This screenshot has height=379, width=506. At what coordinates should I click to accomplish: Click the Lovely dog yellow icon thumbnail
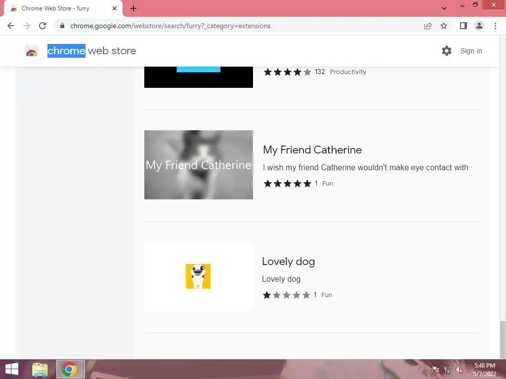198,276
